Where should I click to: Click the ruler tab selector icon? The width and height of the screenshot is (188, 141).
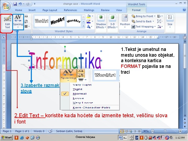[x=4, y=37]
